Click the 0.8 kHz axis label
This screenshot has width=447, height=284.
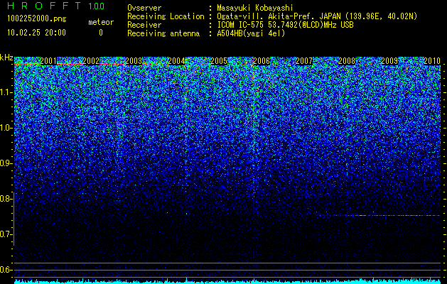click(x=6, y=199)
